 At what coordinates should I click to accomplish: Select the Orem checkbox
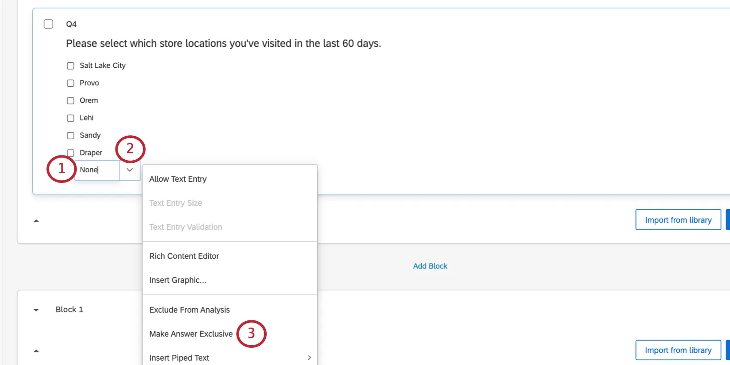point(71,100)
